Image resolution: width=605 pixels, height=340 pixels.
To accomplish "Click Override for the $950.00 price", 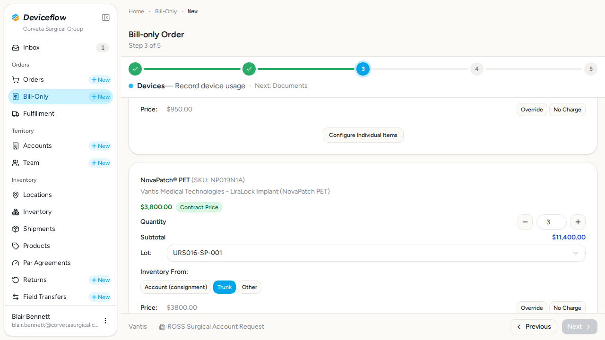I will point(532,110).
